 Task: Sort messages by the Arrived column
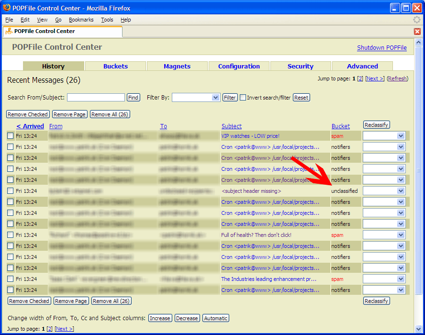coord(30,126)
